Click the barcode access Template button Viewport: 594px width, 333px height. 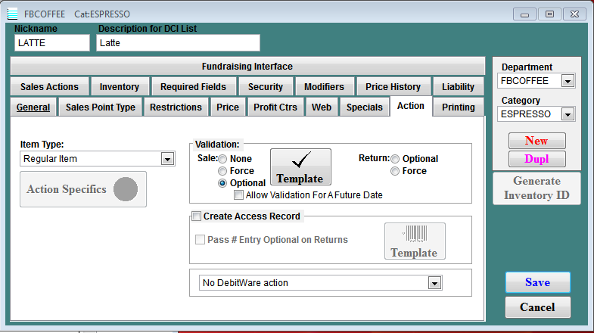click(x=415, y=241)
